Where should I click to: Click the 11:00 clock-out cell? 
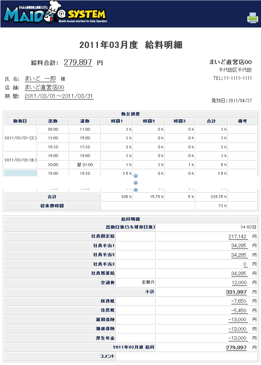coord(85,130)
